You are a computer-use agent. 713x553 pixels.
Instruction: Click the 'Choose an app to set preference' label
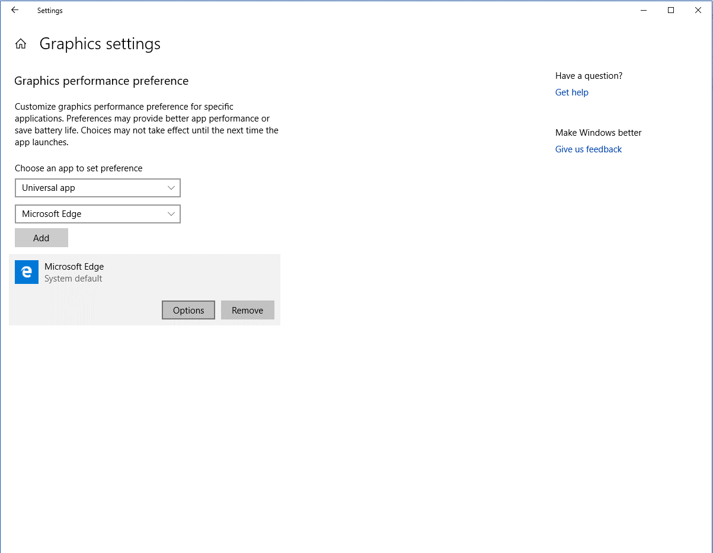(x=79, y=168)
